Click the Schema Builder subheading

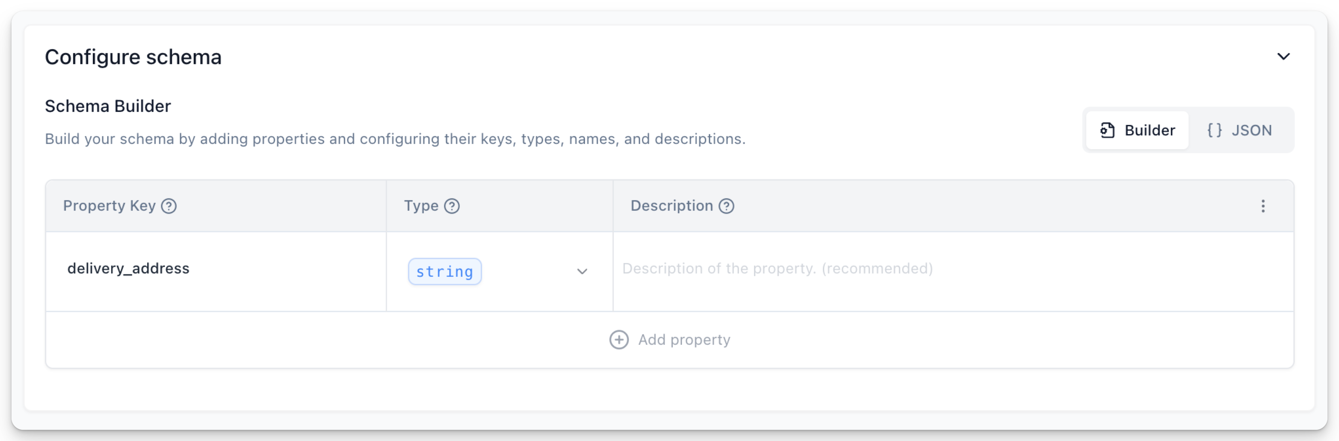point(108,106)
